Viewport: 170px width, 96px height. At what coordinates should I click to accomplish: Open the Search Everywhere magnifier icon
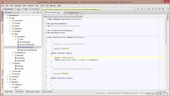tap(168, 9)
